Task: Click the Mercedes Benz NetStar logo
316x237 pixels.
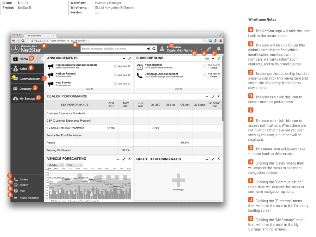Action: click(x=26, y=49)
